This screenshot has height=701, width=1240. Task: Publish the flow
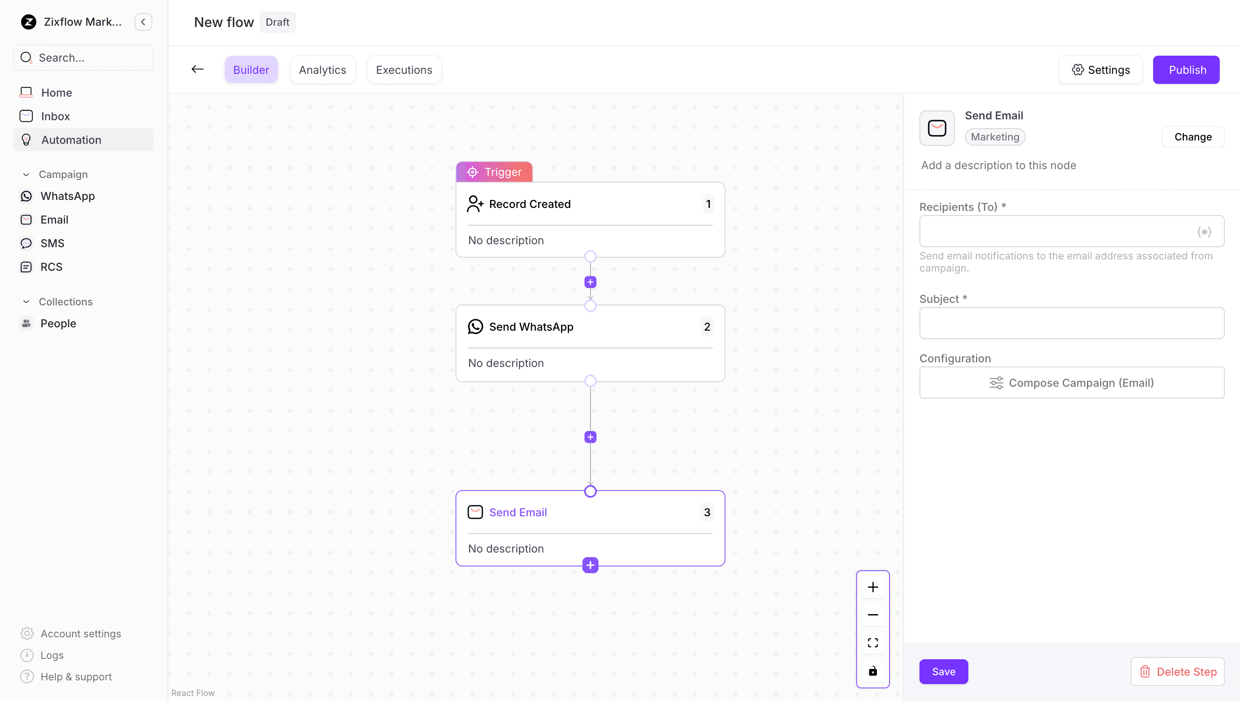click(x=1186, y=70)
